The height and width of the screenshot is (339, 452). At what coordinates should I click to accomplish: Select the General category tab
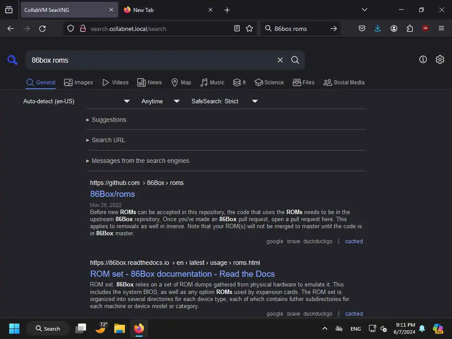(41, 83)
